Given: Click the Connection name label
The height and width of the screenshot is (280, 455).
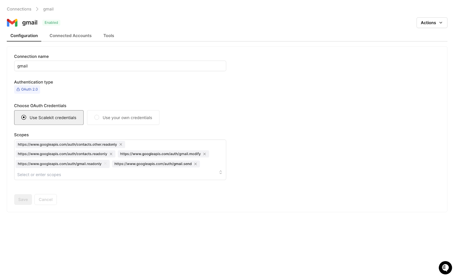Looking at the screenshot, I should pos(31,56).
